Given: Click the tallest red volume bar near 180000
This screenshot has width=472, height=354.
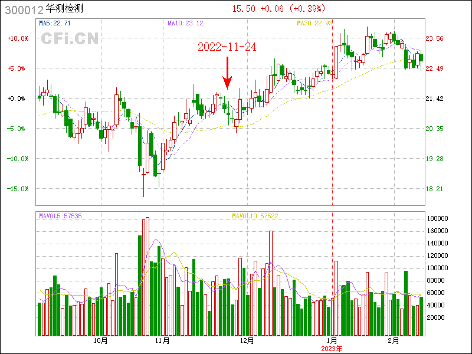Looking at the screenshot, I should point(147,276).
